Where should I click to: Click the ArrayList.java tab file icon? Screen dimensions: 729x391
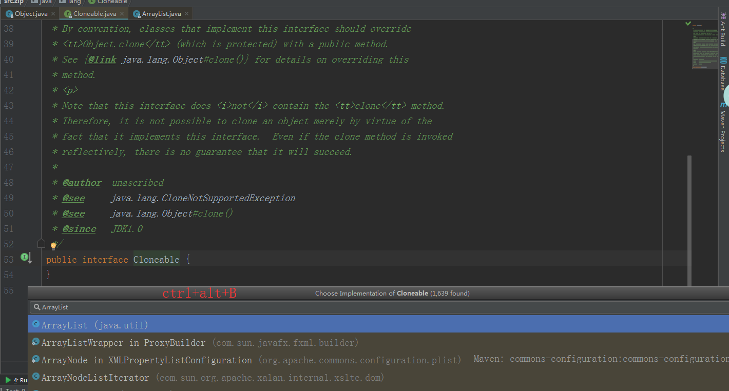[x=136, y=14]
